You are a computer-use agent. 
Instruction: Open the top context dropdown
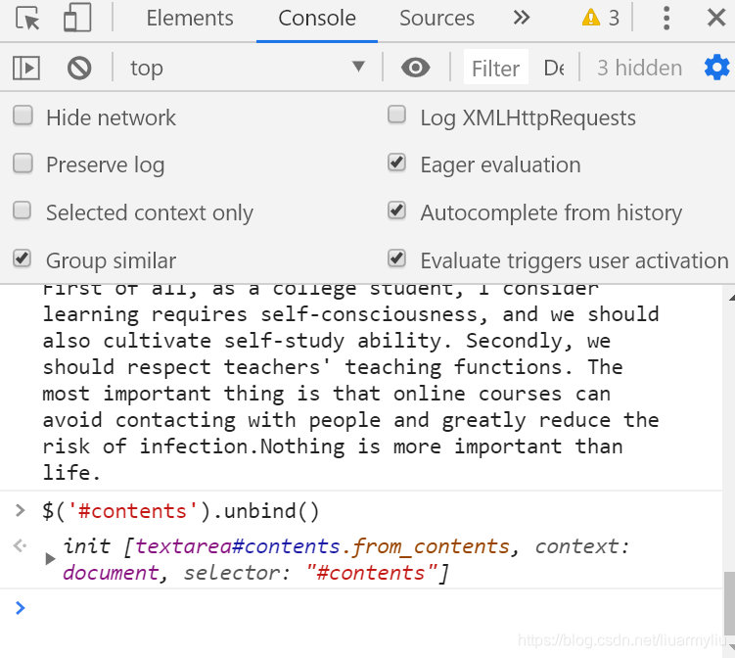tap(248, 68)
